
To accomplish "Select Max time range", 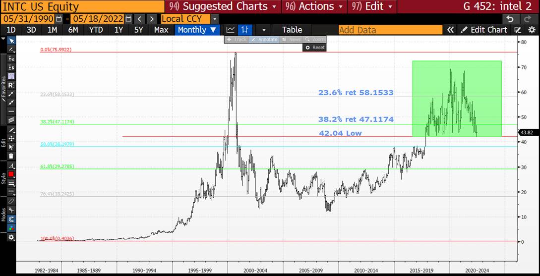I will coord(161,30).
